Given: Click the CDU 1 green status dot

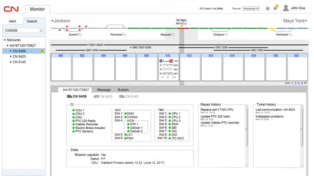Looking at the screenshot, I should tap(73, 110).
